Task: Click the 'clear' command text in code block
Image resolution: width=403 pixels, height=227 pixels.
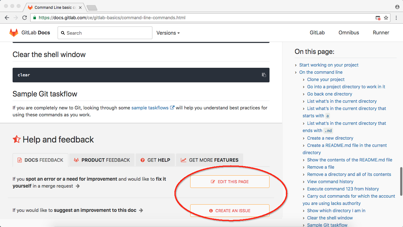Action: 24,75
